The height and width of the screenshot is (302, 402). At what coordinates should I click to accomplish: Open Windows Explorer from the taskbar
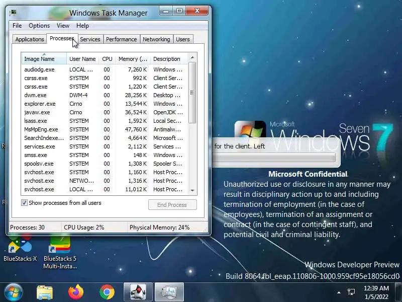(45, 292)
